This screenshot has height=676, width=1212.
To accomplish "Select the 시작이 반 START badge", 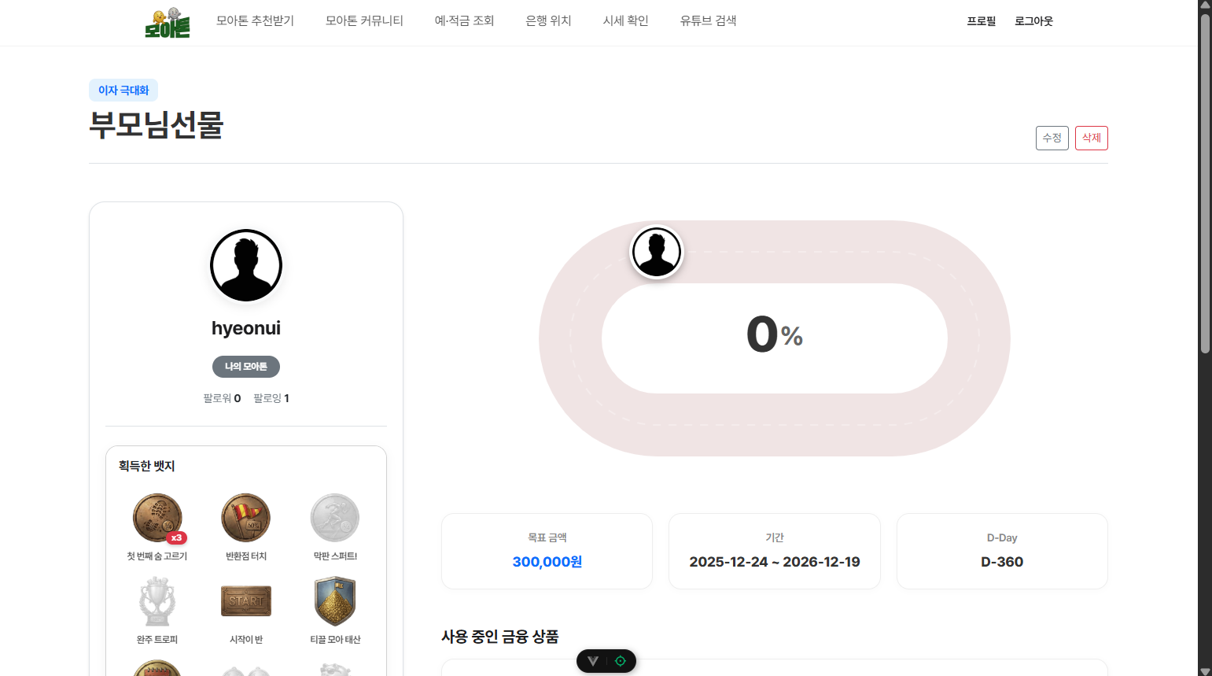I will (x=246, y=601).
